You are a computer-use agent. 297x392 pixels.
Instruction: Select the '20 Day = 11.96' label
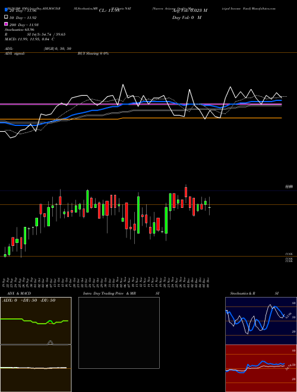pyautogui.click(x=23, y=11)
